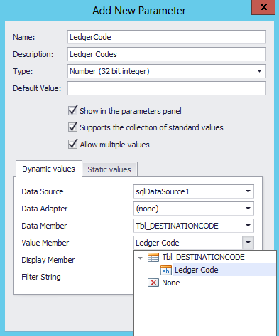Choose None in the Value Member list
This screenshot has width=279, height=336.
point(171,283)
